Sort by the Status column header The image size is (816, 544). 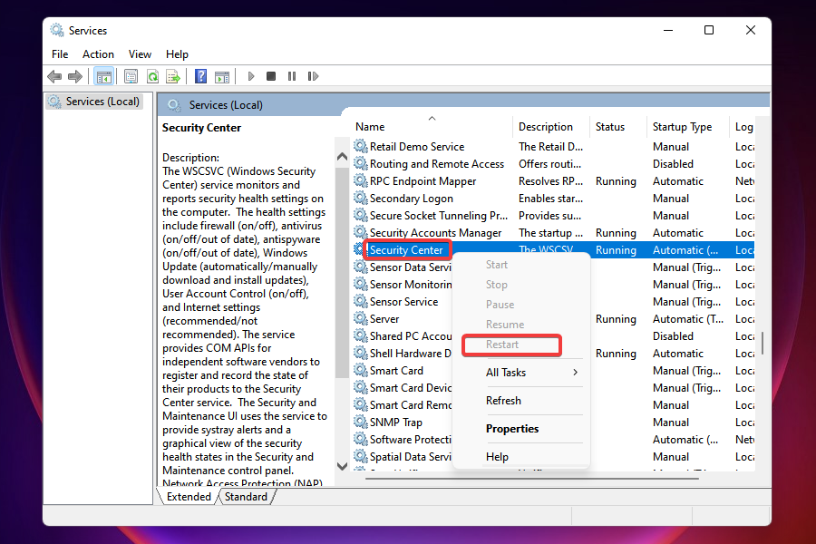pos(618,127)
